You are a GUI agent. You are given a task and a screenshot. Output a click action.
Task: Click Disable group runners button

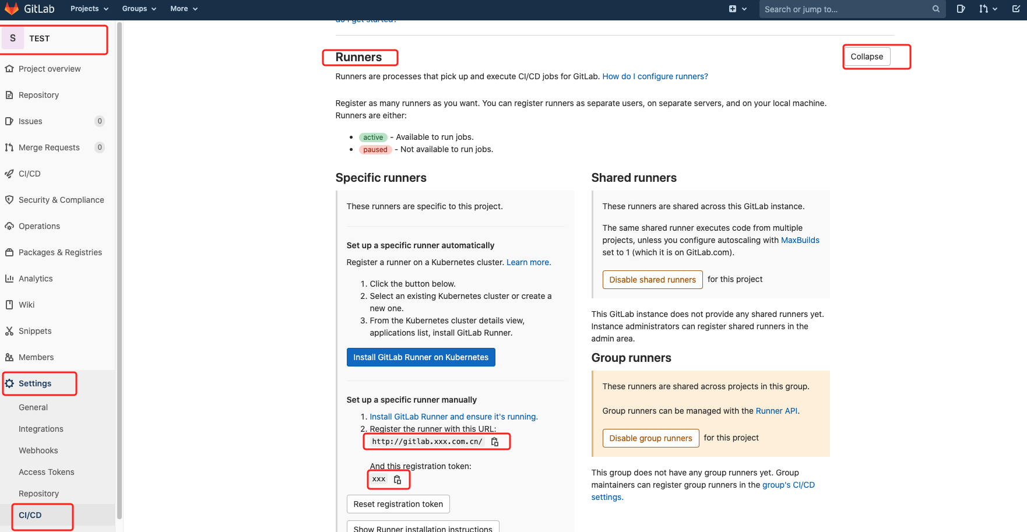[x=650, y=438]
